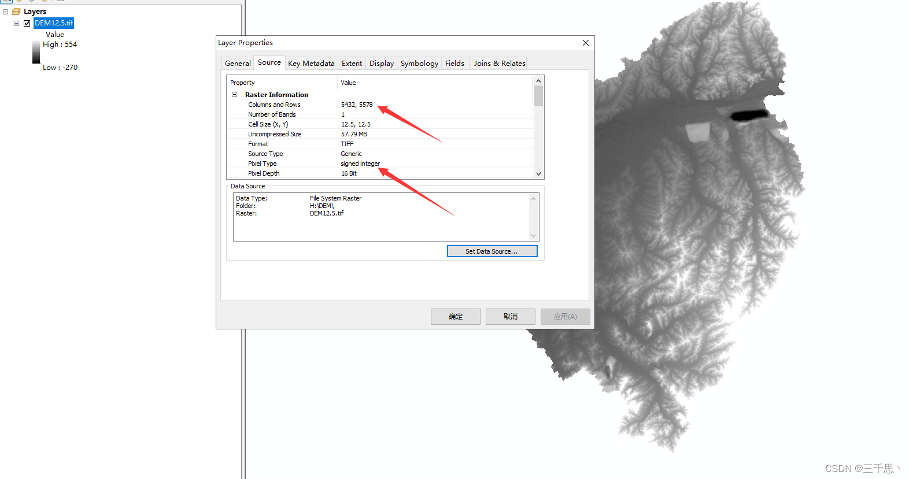Click the 'Property' column header
This screenshot has width=909, height=479.
coord(282,83)
